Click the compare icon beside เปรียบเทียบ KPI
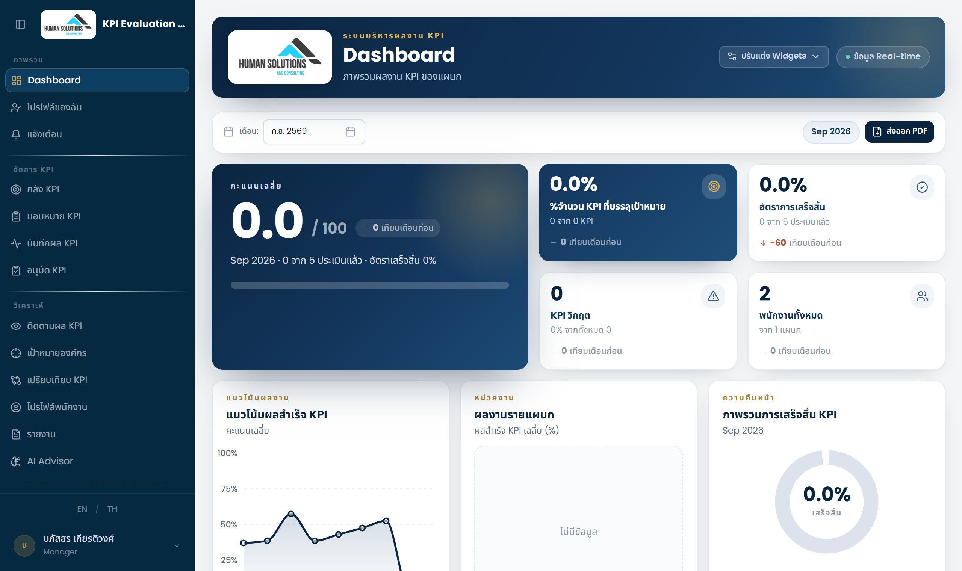 16,381
